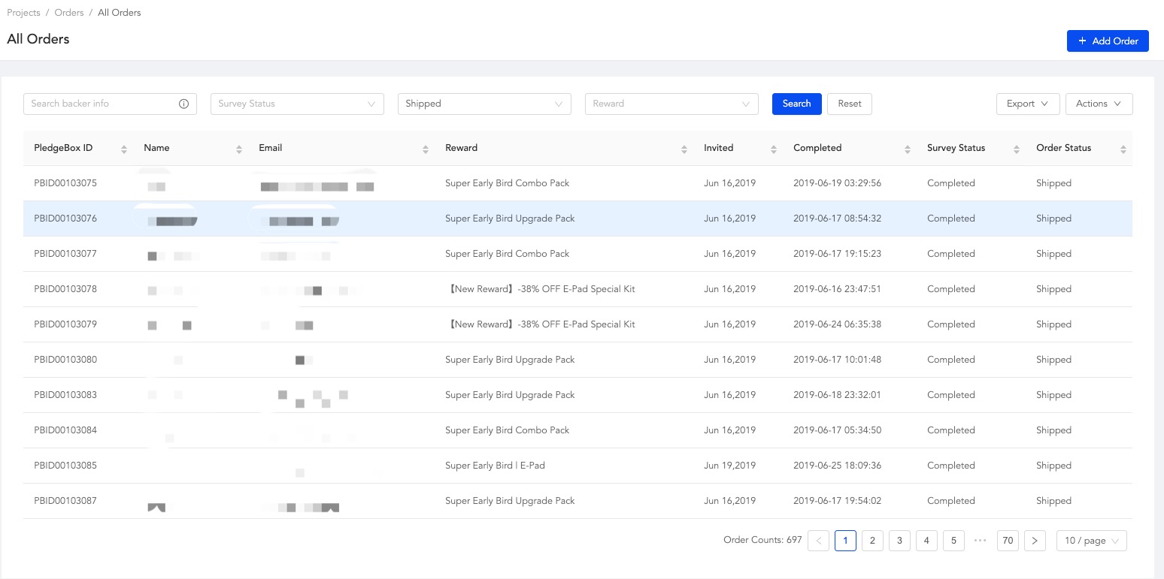Jump to page 70 in pagination
This screenshot has width=1164, height=579.
point(1008,541)
